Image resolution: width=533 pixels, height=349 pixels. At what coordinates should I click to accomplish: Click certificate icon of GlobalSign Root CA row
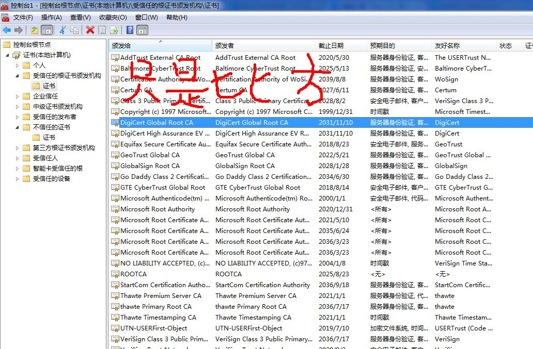(115, 166)
